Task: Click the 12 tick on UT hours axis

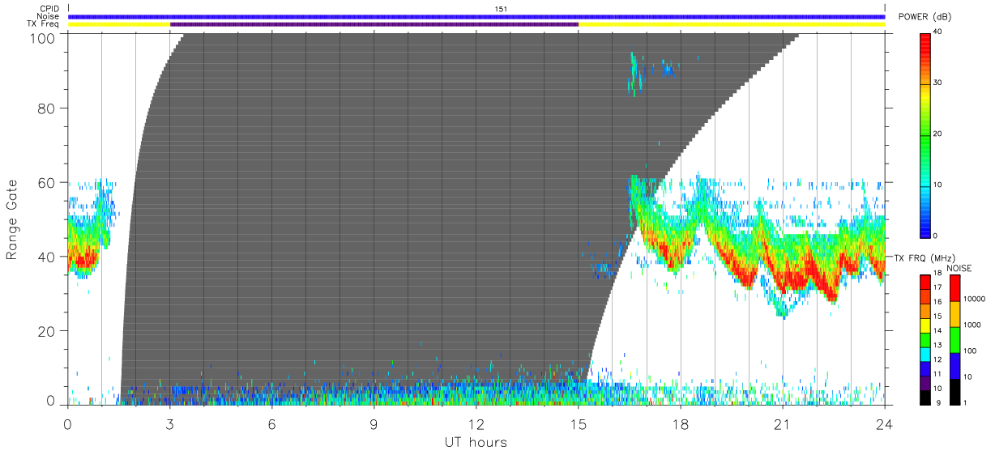Action: coord(476,423)
